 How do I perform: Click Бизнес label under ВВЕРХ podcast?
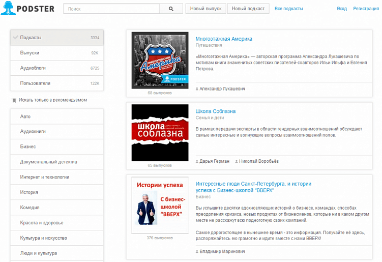click(203, 197)
